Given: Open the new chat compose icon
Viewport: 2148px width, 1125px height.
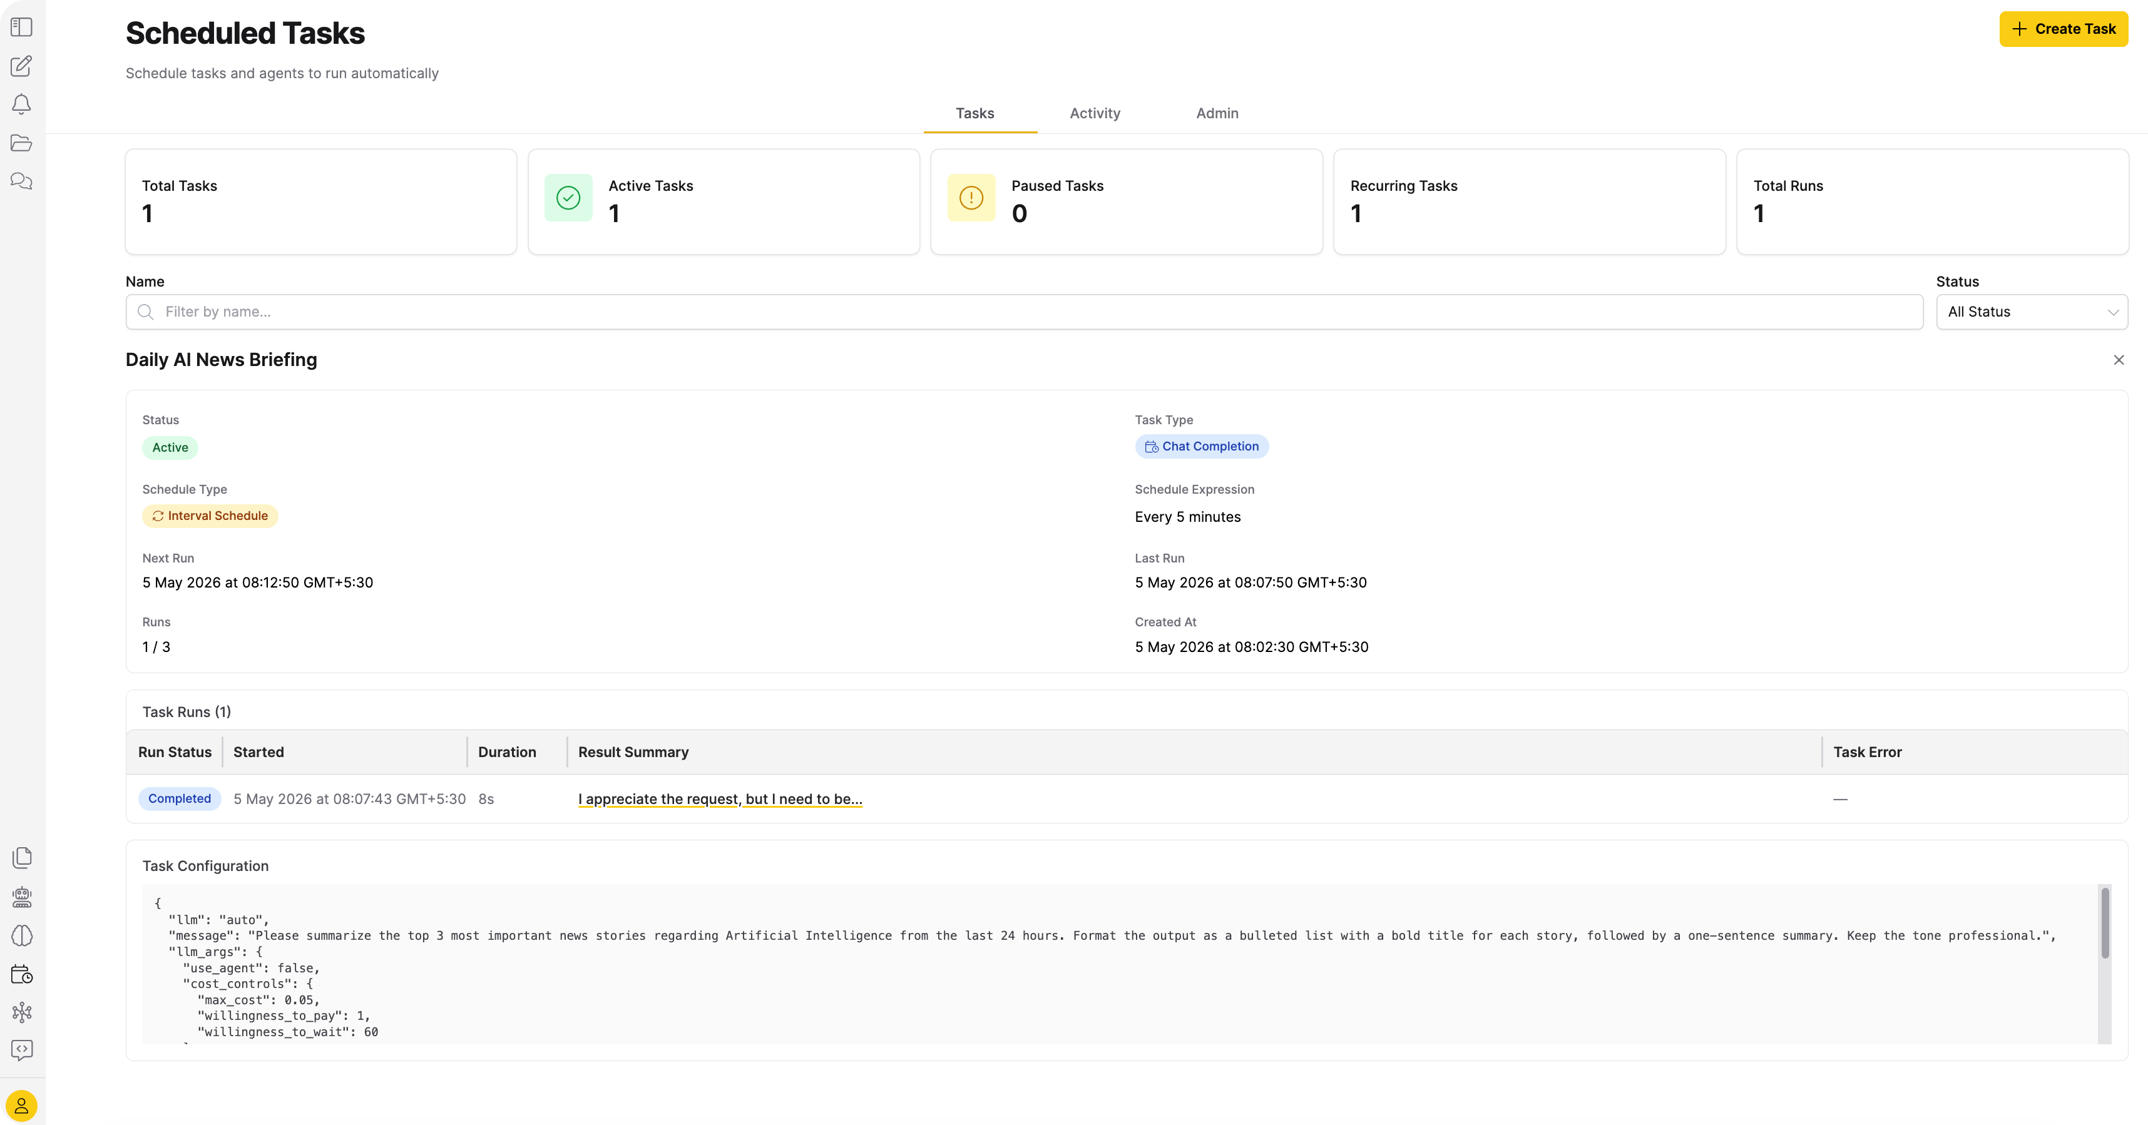Looking at the screenshot, I should [x=22, y=66].
